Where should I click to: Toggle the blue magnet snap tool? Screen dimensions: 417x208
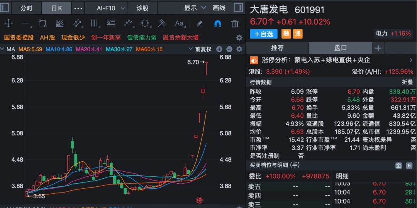pos(217,24)
